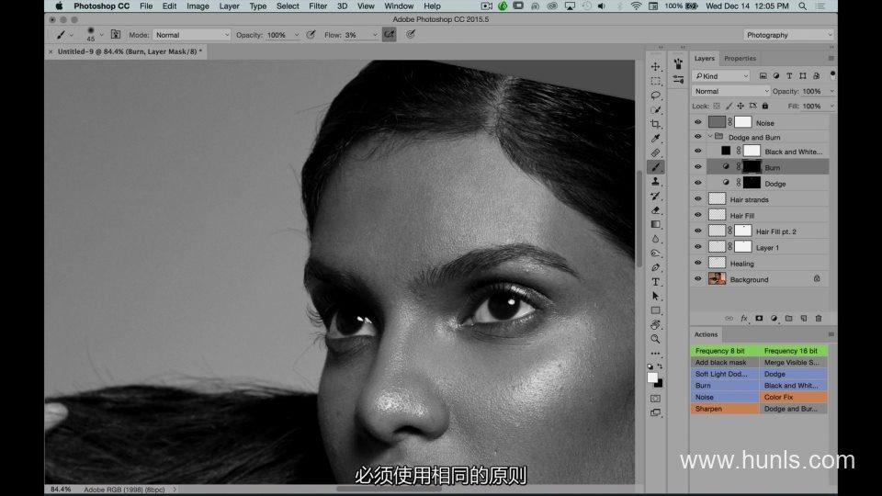This screenshot has height=496, width=882.
Task: Select the Path Selection tool
Action: (x=655, y=297)
